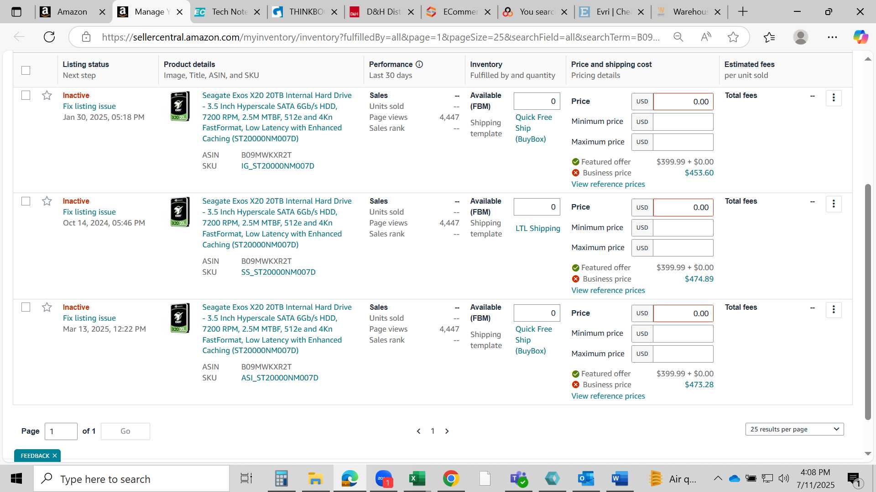Open Outlook from the taskbar
The height and width of the screenshot is (492, 876).
[x=586, y=479]
